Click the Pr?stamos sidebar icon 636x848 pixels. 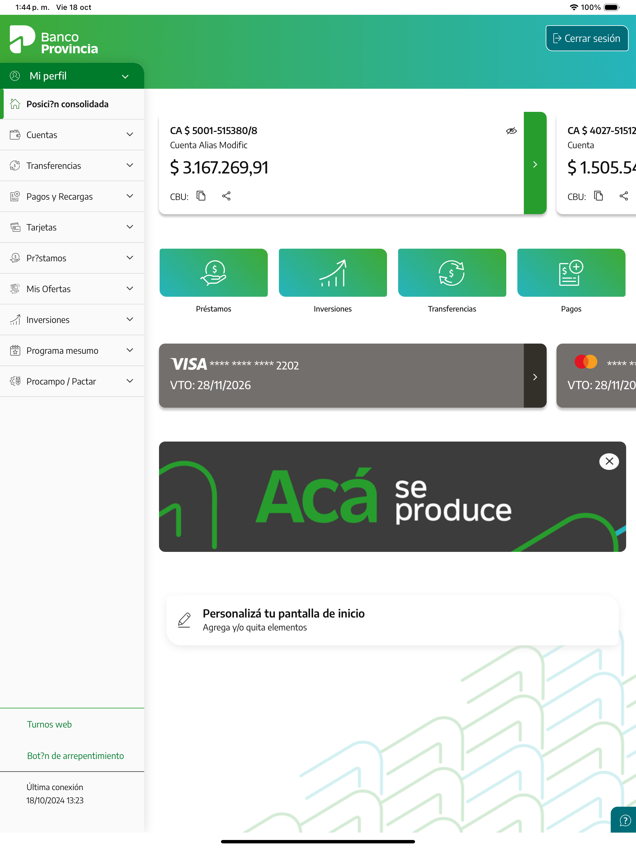pos(15,258)
